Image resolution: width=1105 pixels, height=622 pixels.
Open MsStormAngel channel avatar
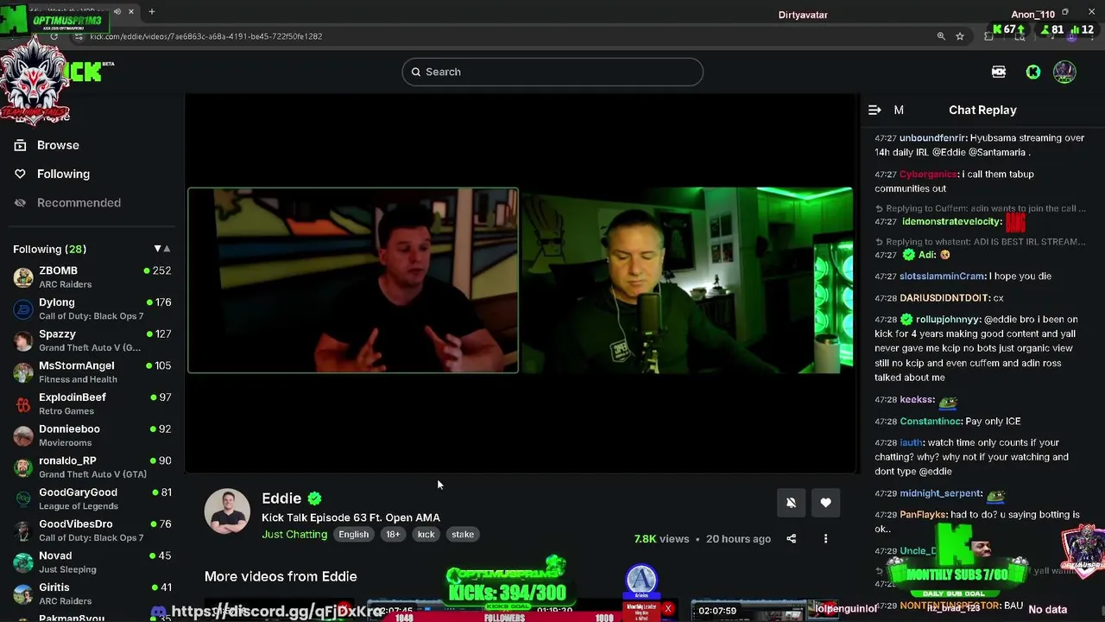click(x=23, y=372)
